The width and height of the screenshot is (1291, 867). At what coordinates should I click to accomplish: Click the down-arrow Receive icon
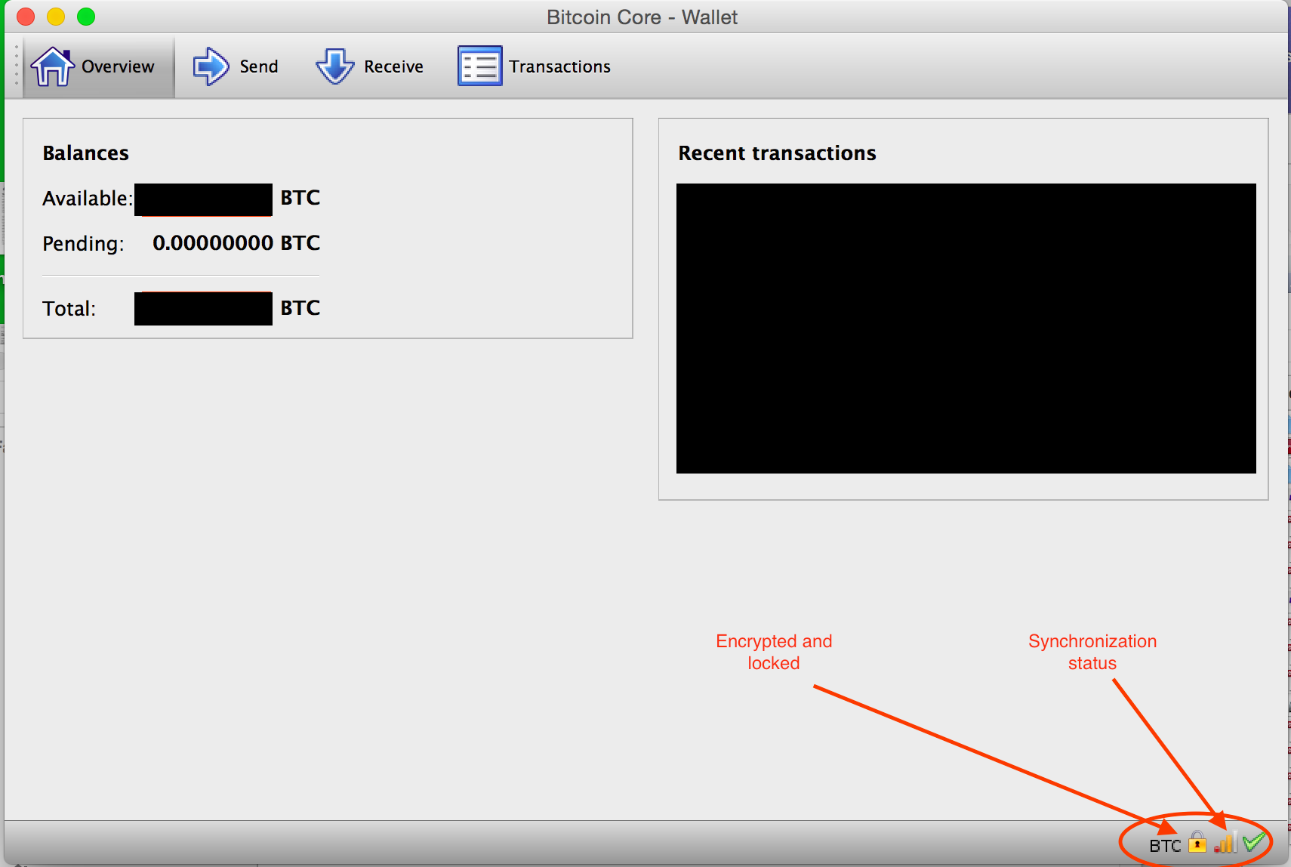[334, 66]
